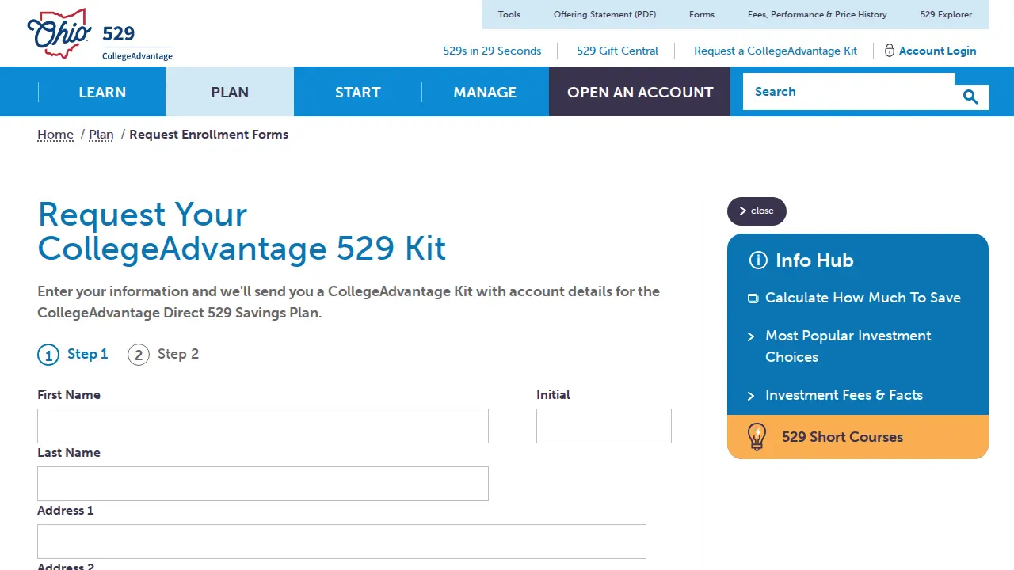Visit 529s in 29 Seconds
The height and width of the screenshot is (570, 1014).
pos(492,51)
